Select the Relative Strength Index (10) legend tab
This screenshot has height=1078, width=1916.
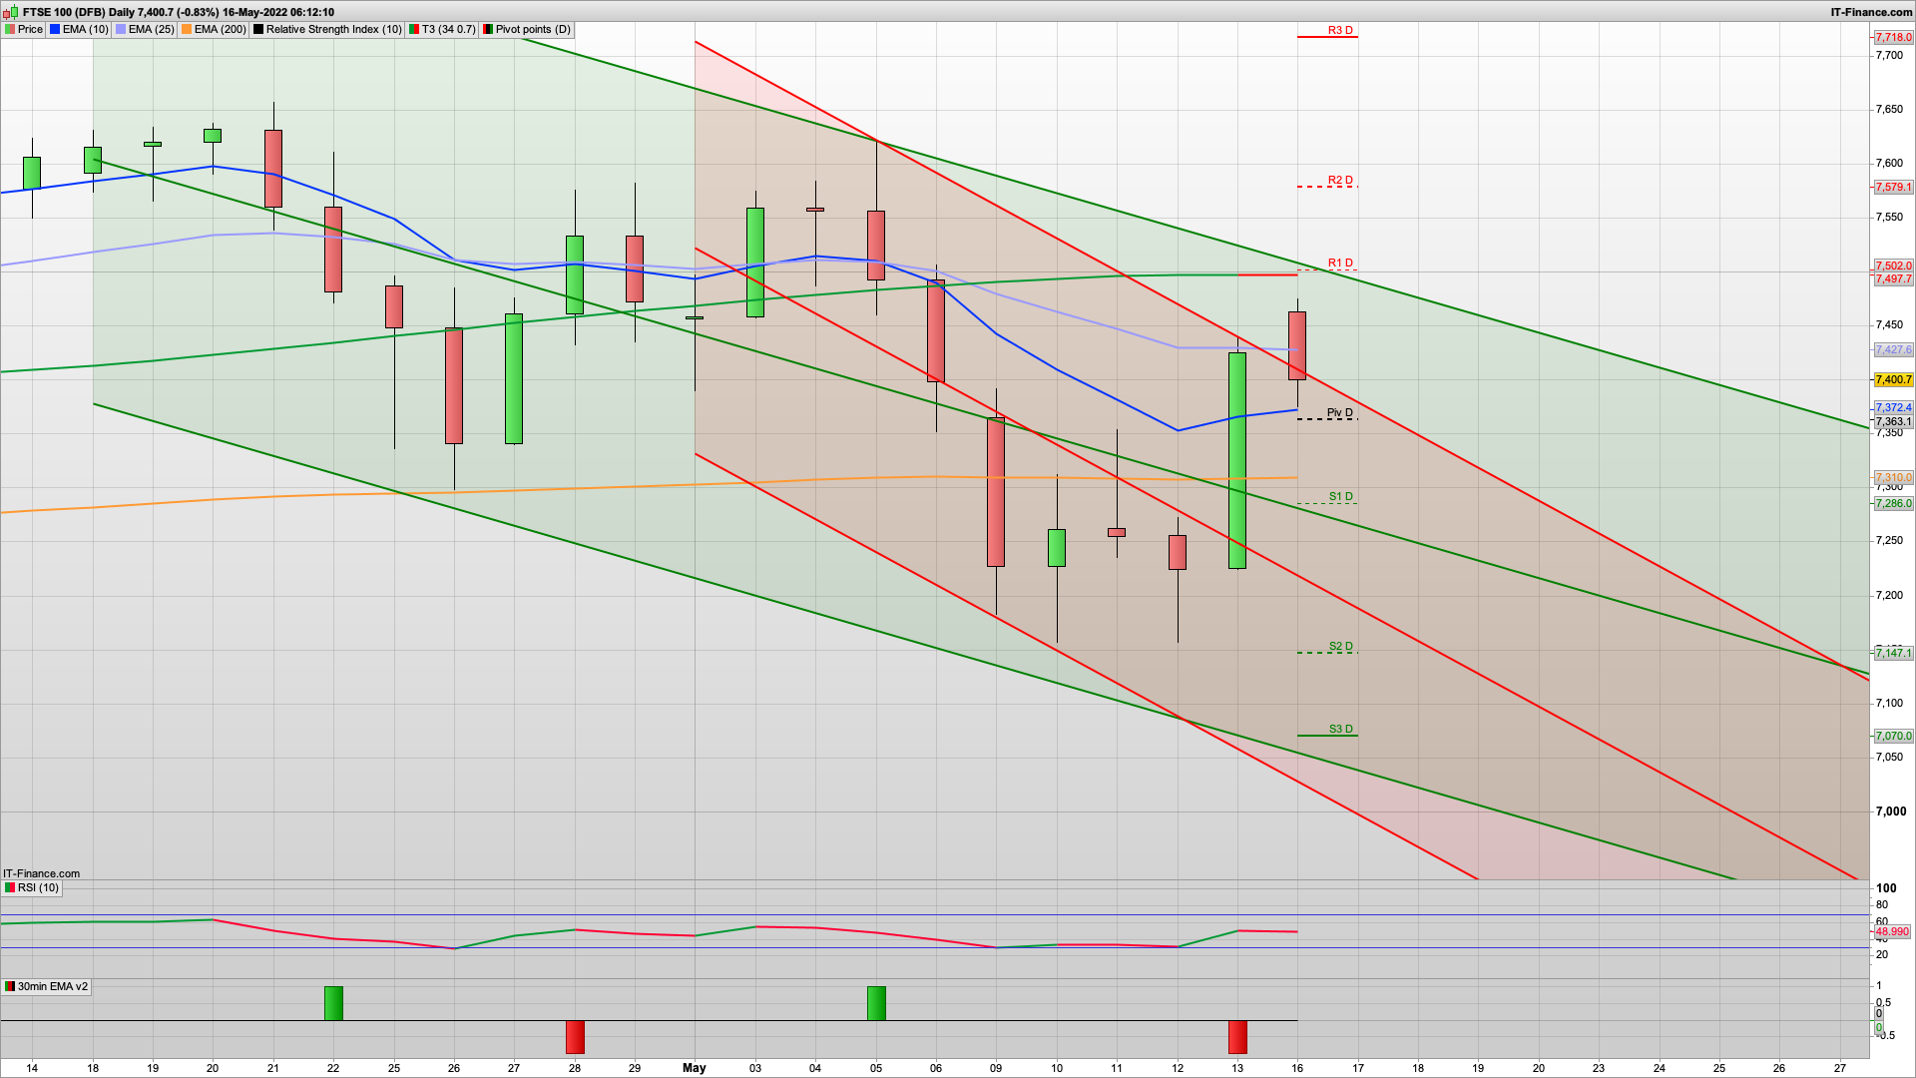click(x=333, y=29)
